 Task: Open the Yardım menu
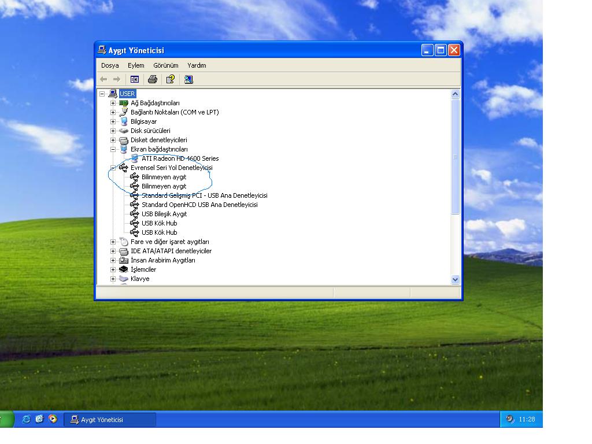[x=197, y=65]
